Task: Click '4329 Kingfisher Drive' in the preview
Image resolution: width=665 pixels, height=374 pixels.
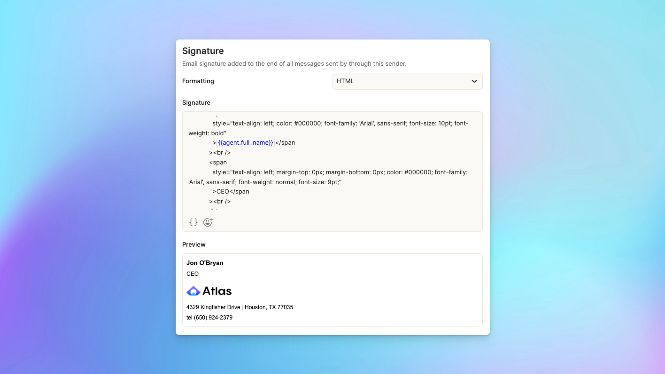Action: (x=213, y=307)
